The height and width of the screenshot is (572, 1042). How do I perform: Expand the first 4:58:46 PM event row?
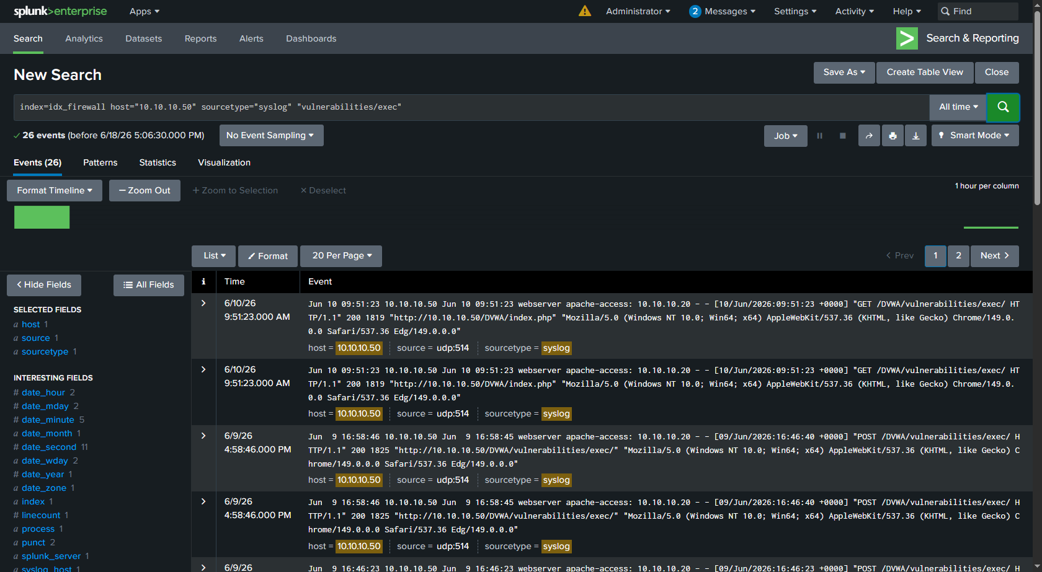[203, 436]
